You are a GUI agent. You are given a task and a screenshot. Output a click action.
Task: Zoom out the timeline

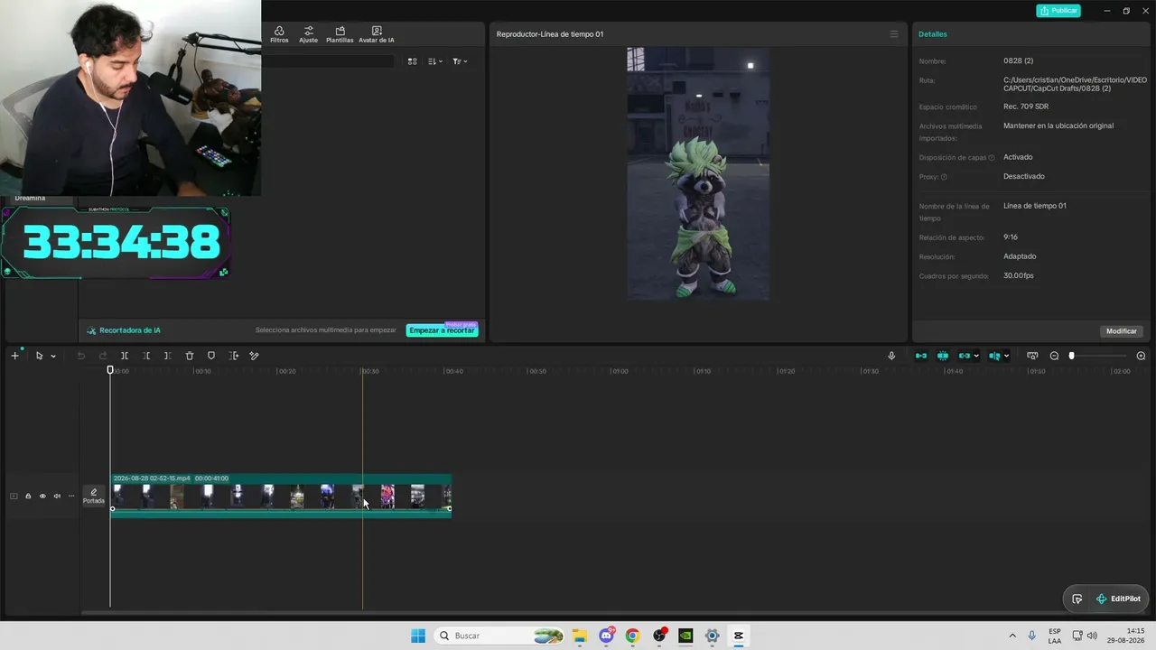pos(1054,356)
